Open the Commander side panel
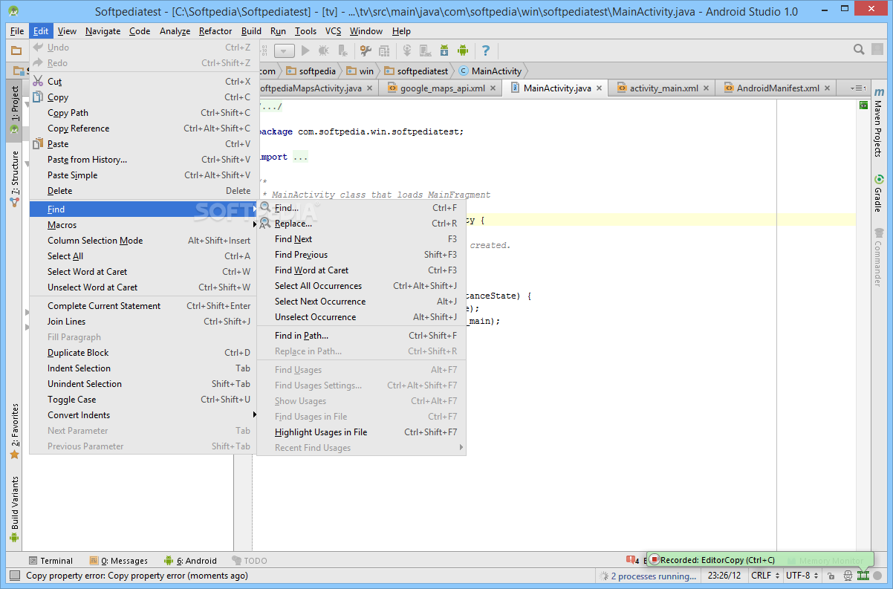893x589 pixels. pyautogui.click(x=878, y=257)
